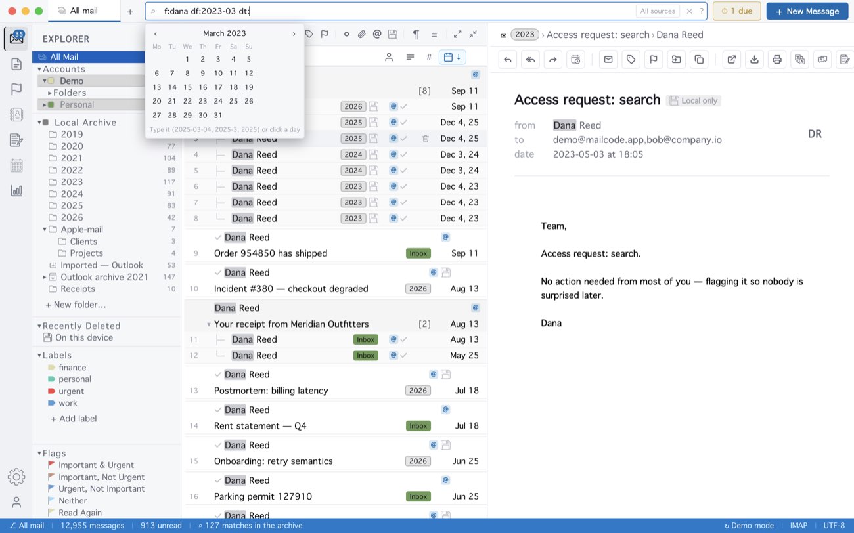Click the '1 due' reminder button

[x=737, y=11]
